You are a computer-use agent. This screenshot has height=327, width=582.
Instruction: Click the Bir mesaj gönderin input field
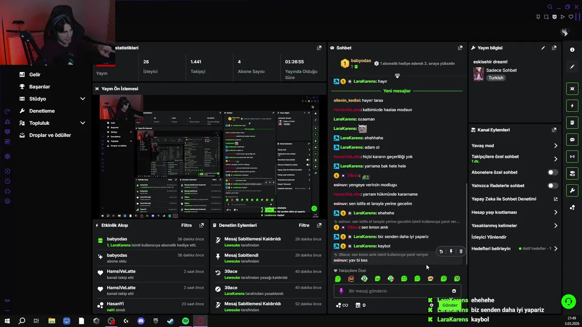click(x=396, y=291)
